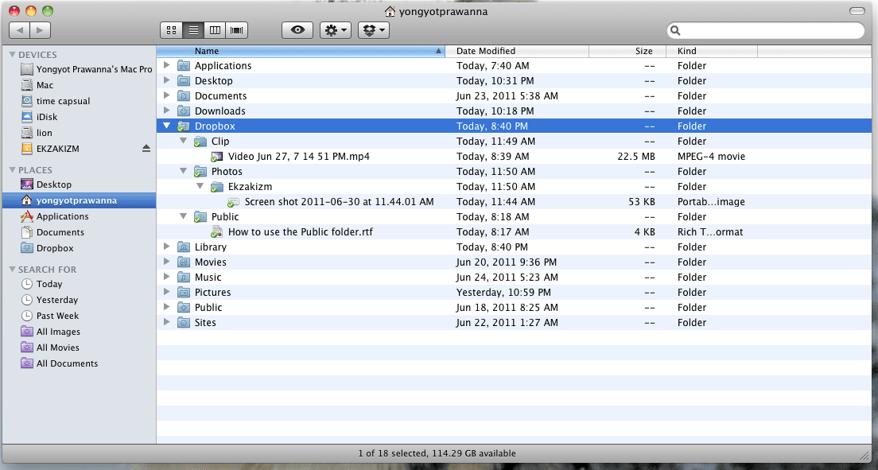
Task: Open the Dropbox toolbar dropdown
Action: coord(374,30)
